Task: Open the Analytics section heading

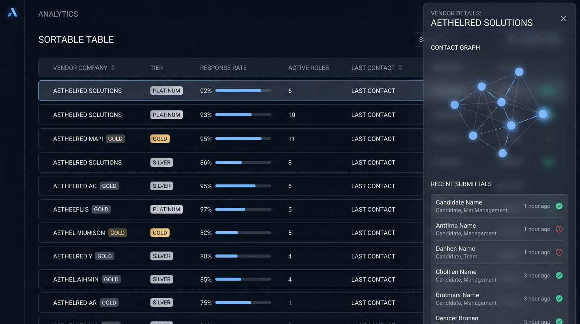Action: (58, 14)
